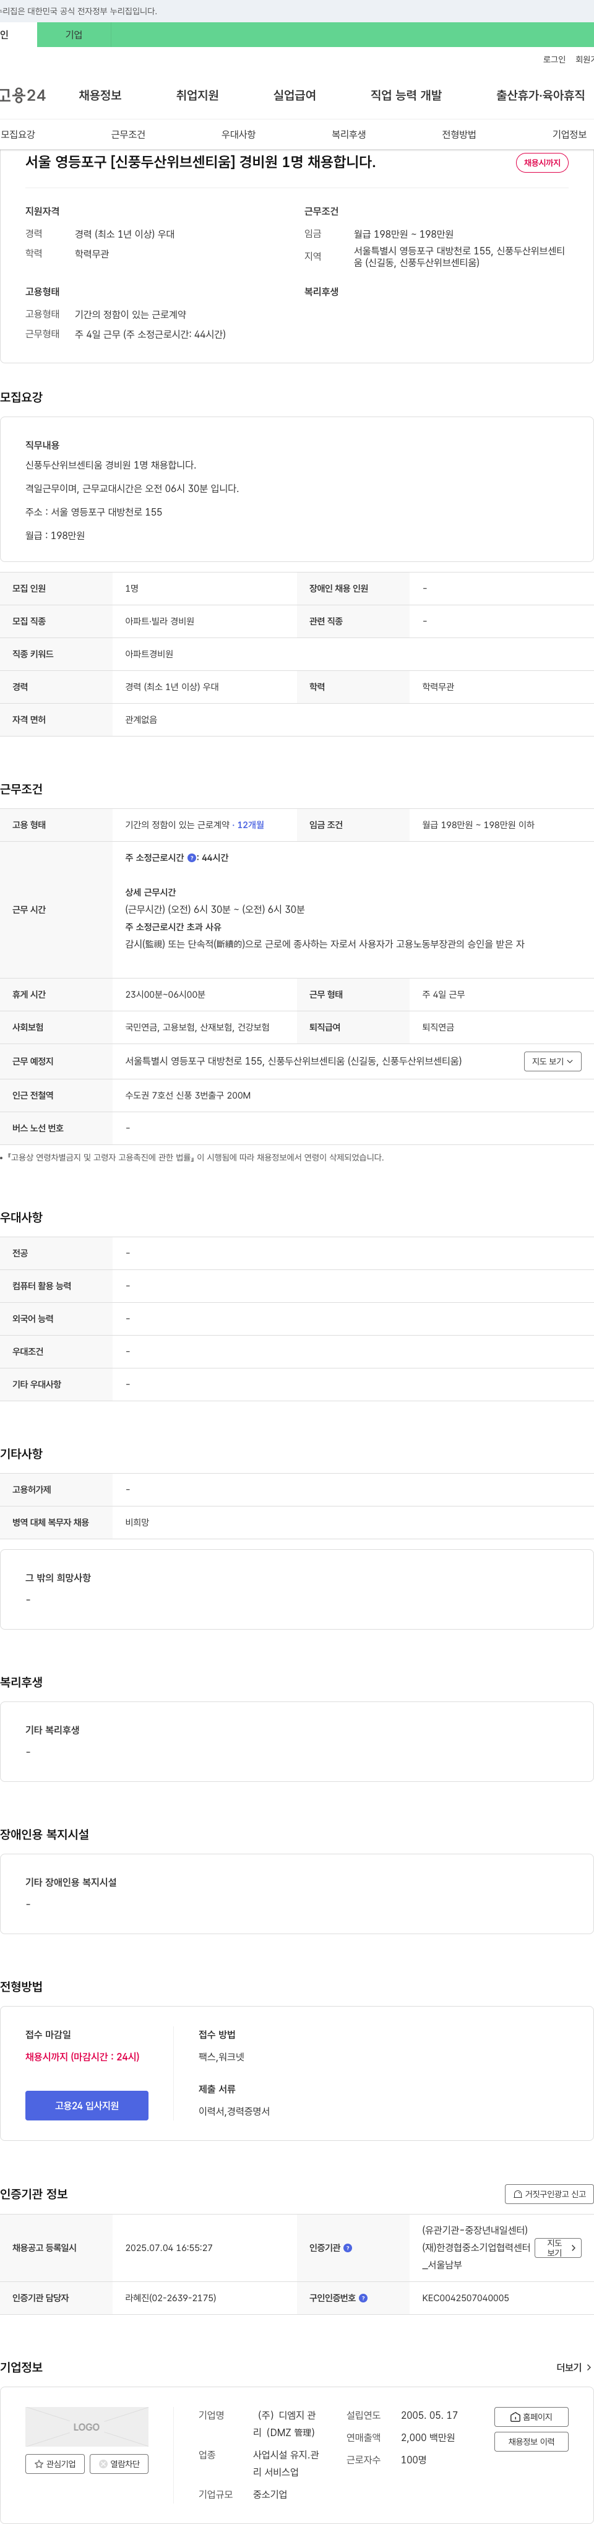Jump to the 복리후생 section tab
Screen dimensions: 594x2524
(348, 134)
